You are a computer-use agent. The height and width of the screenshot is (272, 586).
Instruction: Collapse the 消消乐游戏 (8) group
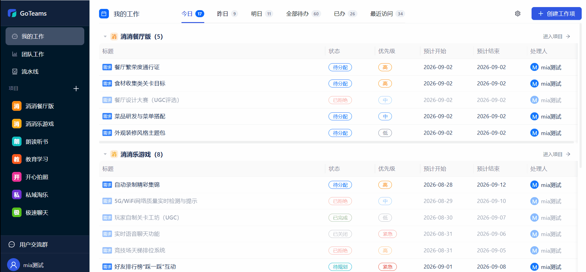pos(105,154)
